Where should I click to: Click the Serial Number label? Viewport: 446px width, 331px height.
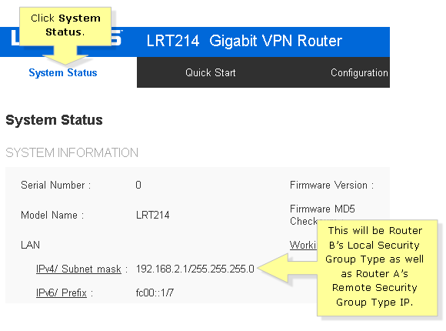[55, 186]
